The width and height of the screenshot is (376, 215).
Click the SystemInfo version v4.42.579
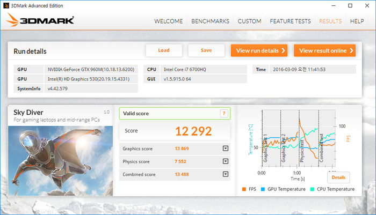tap(91, 88)
